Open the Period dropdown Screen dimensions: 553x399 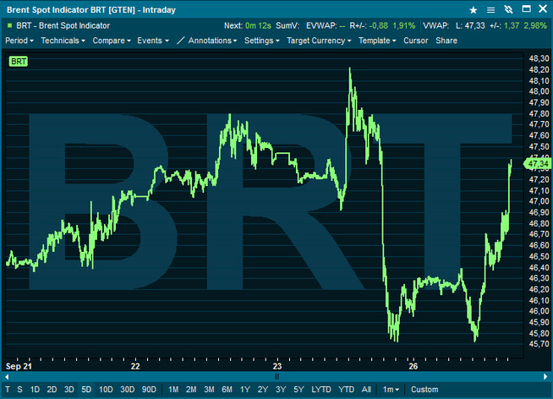pos(19,41)
